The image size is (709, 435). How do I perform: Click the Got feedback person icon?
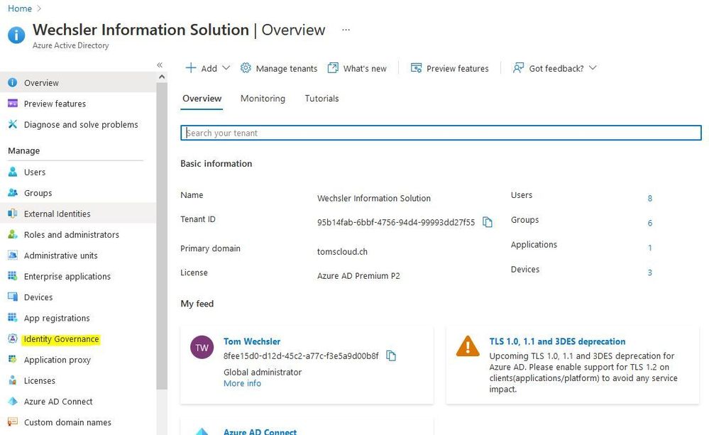click(518, 68)
